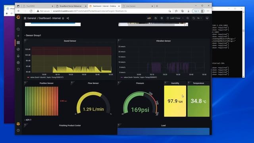The image size is (254, 143).
Task: Click the Vibration Sensor panel info corner
Action: click(119, 40)
